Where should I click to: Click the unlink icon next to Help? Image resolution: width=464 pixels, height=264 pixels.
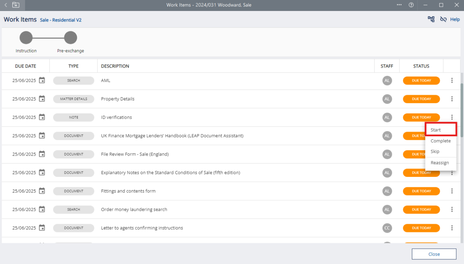pos(443,19)
